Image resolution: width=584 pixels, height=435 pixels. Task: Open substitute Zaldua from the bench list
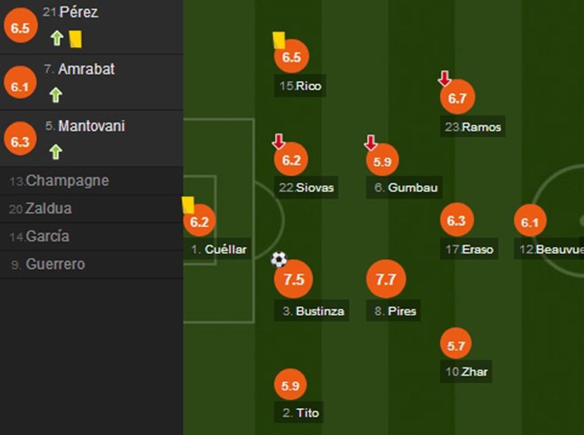48,209
